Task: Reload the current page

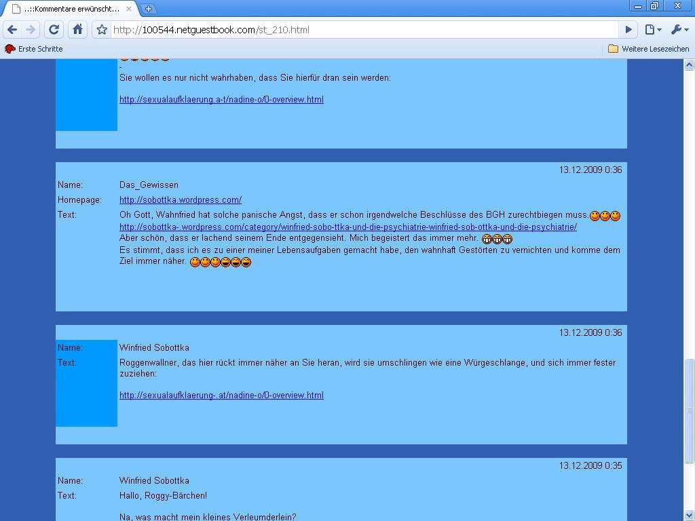Action: 54,29
